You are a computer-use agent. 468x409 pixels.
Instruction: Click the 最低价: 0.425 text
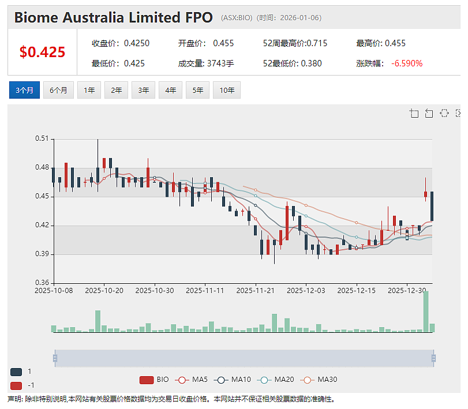[x=118, y=63]
